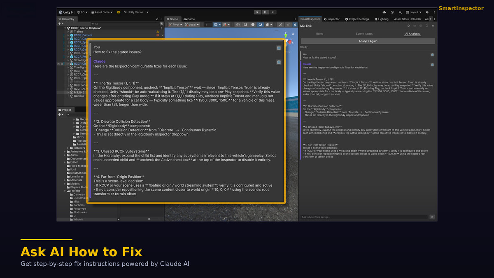Open Hierarchy panel three-dot menu
The width and height of the screenshot is (494, 278).
coord(161,19)
